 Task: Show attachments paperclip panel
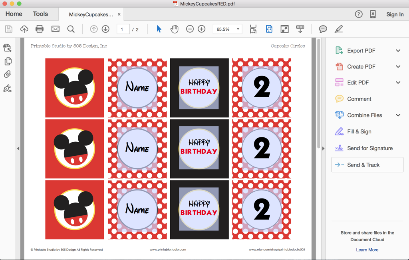tap(7, 74)
